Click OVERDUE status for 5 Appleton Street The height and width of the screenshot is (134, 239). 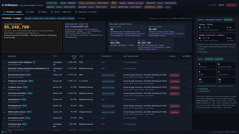click(x=175, y=88)
